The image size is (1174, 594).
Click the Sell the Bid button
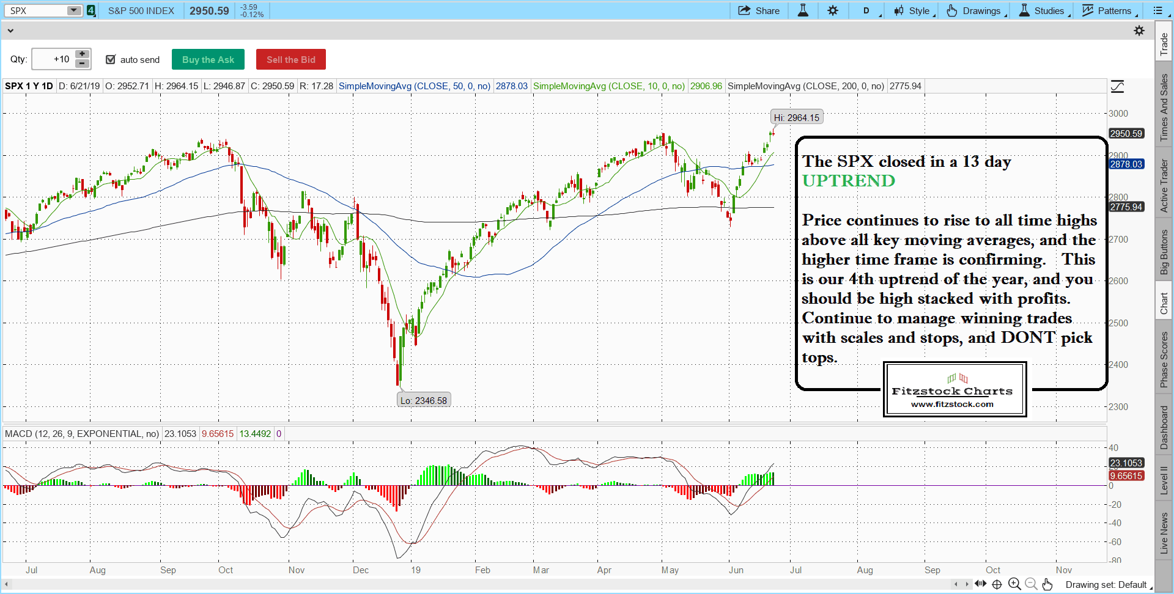pyautogui.click(x=290, y=59)
